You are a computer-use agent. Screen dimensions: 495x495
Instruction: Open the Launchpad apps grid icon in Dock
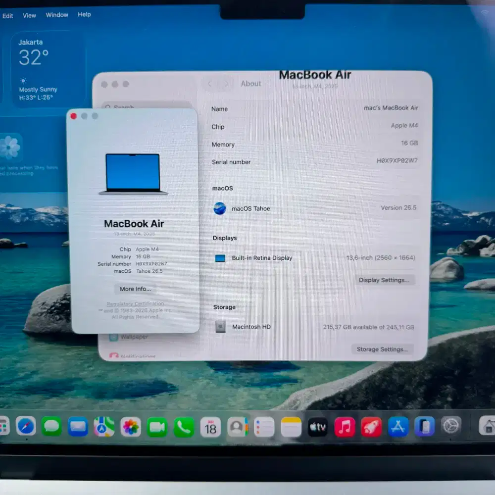pos(4,426)
